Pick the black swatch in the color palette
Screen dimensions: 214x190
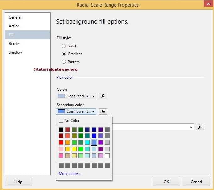(x=61, y=129)
